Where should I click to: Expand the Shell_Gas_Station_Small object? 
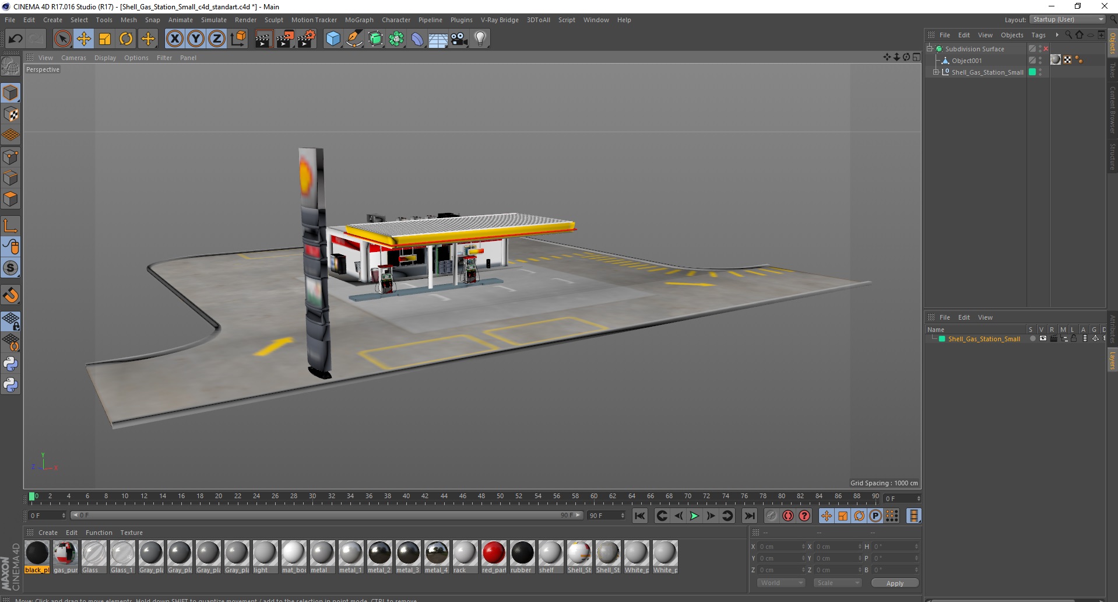point(936,72)
